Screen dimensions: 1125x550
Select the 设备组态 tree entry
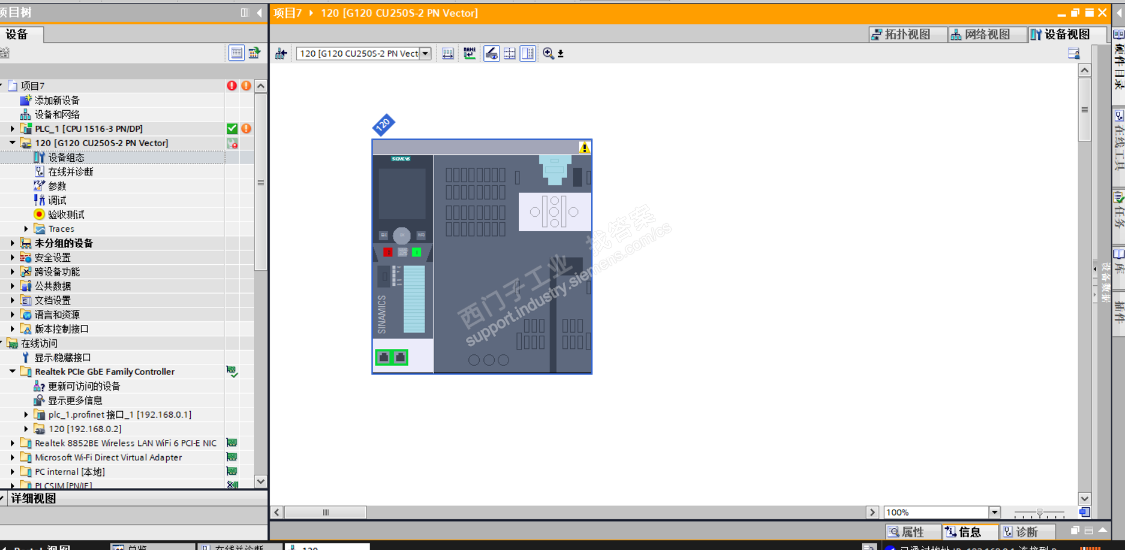pos(66,158)
